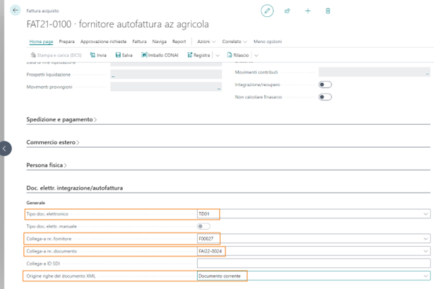Click the back arrow icon
Image resolution: width=434 pixels, height=289 pixels.
pos(16,11)
